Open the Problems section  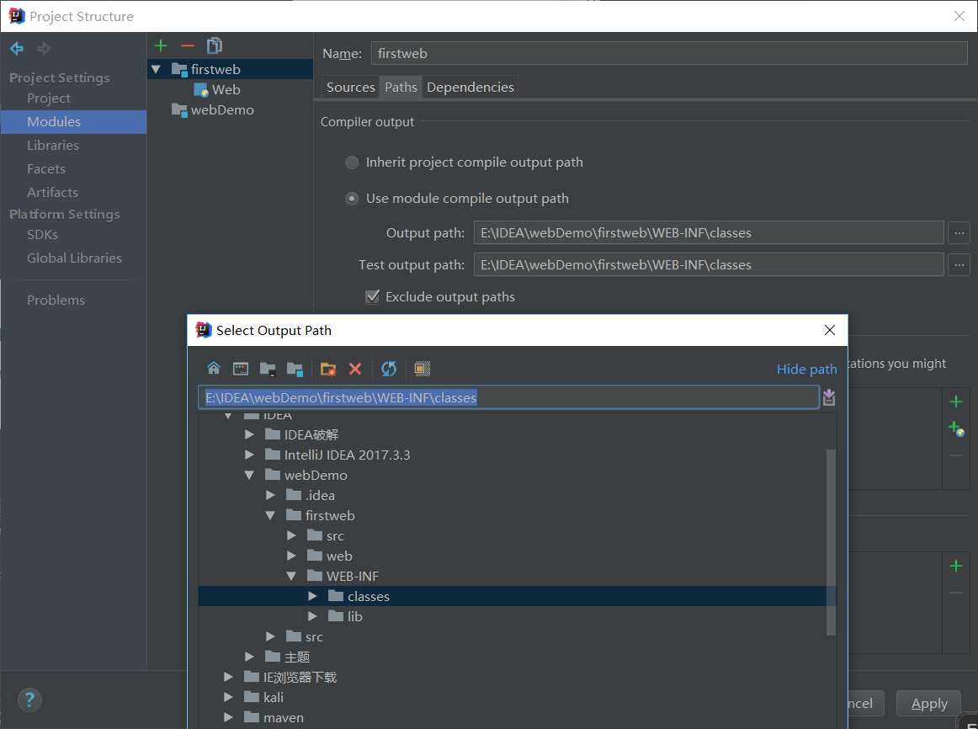(56, 300)
